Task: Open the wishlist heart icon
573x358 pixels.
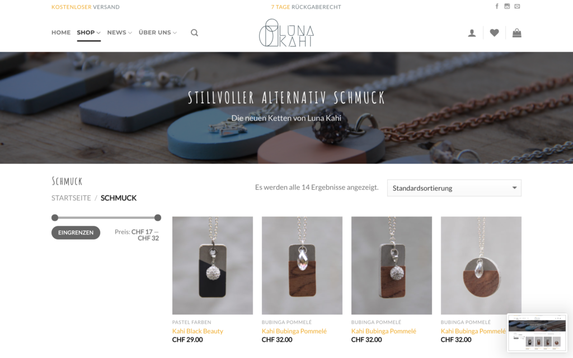Action: (x=494, y=33)
